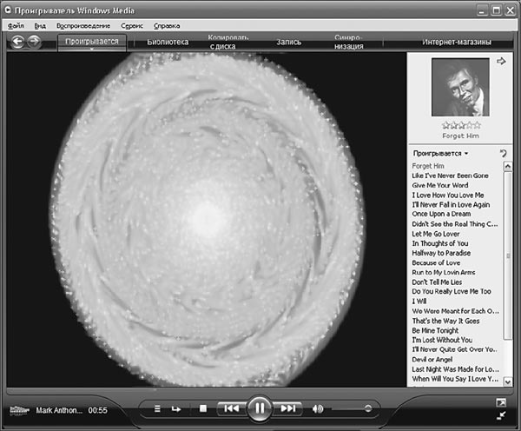This screenshot has width=521, height=431.
Task: Pause playback with the pause button
Action: coord(259,408)
